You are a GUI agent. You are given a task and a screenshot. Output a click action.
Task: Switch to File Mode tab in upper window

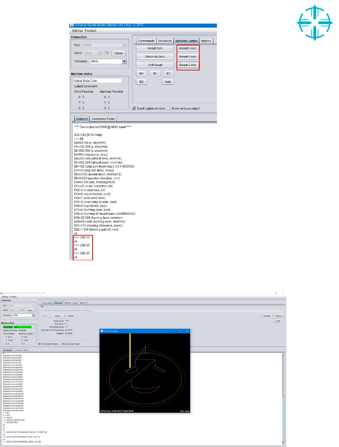coord(165,41)
